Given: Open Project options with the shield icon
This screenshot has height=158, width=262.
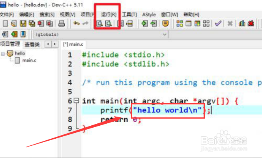Looking at the screenshot, I should [x=165, y=24].
